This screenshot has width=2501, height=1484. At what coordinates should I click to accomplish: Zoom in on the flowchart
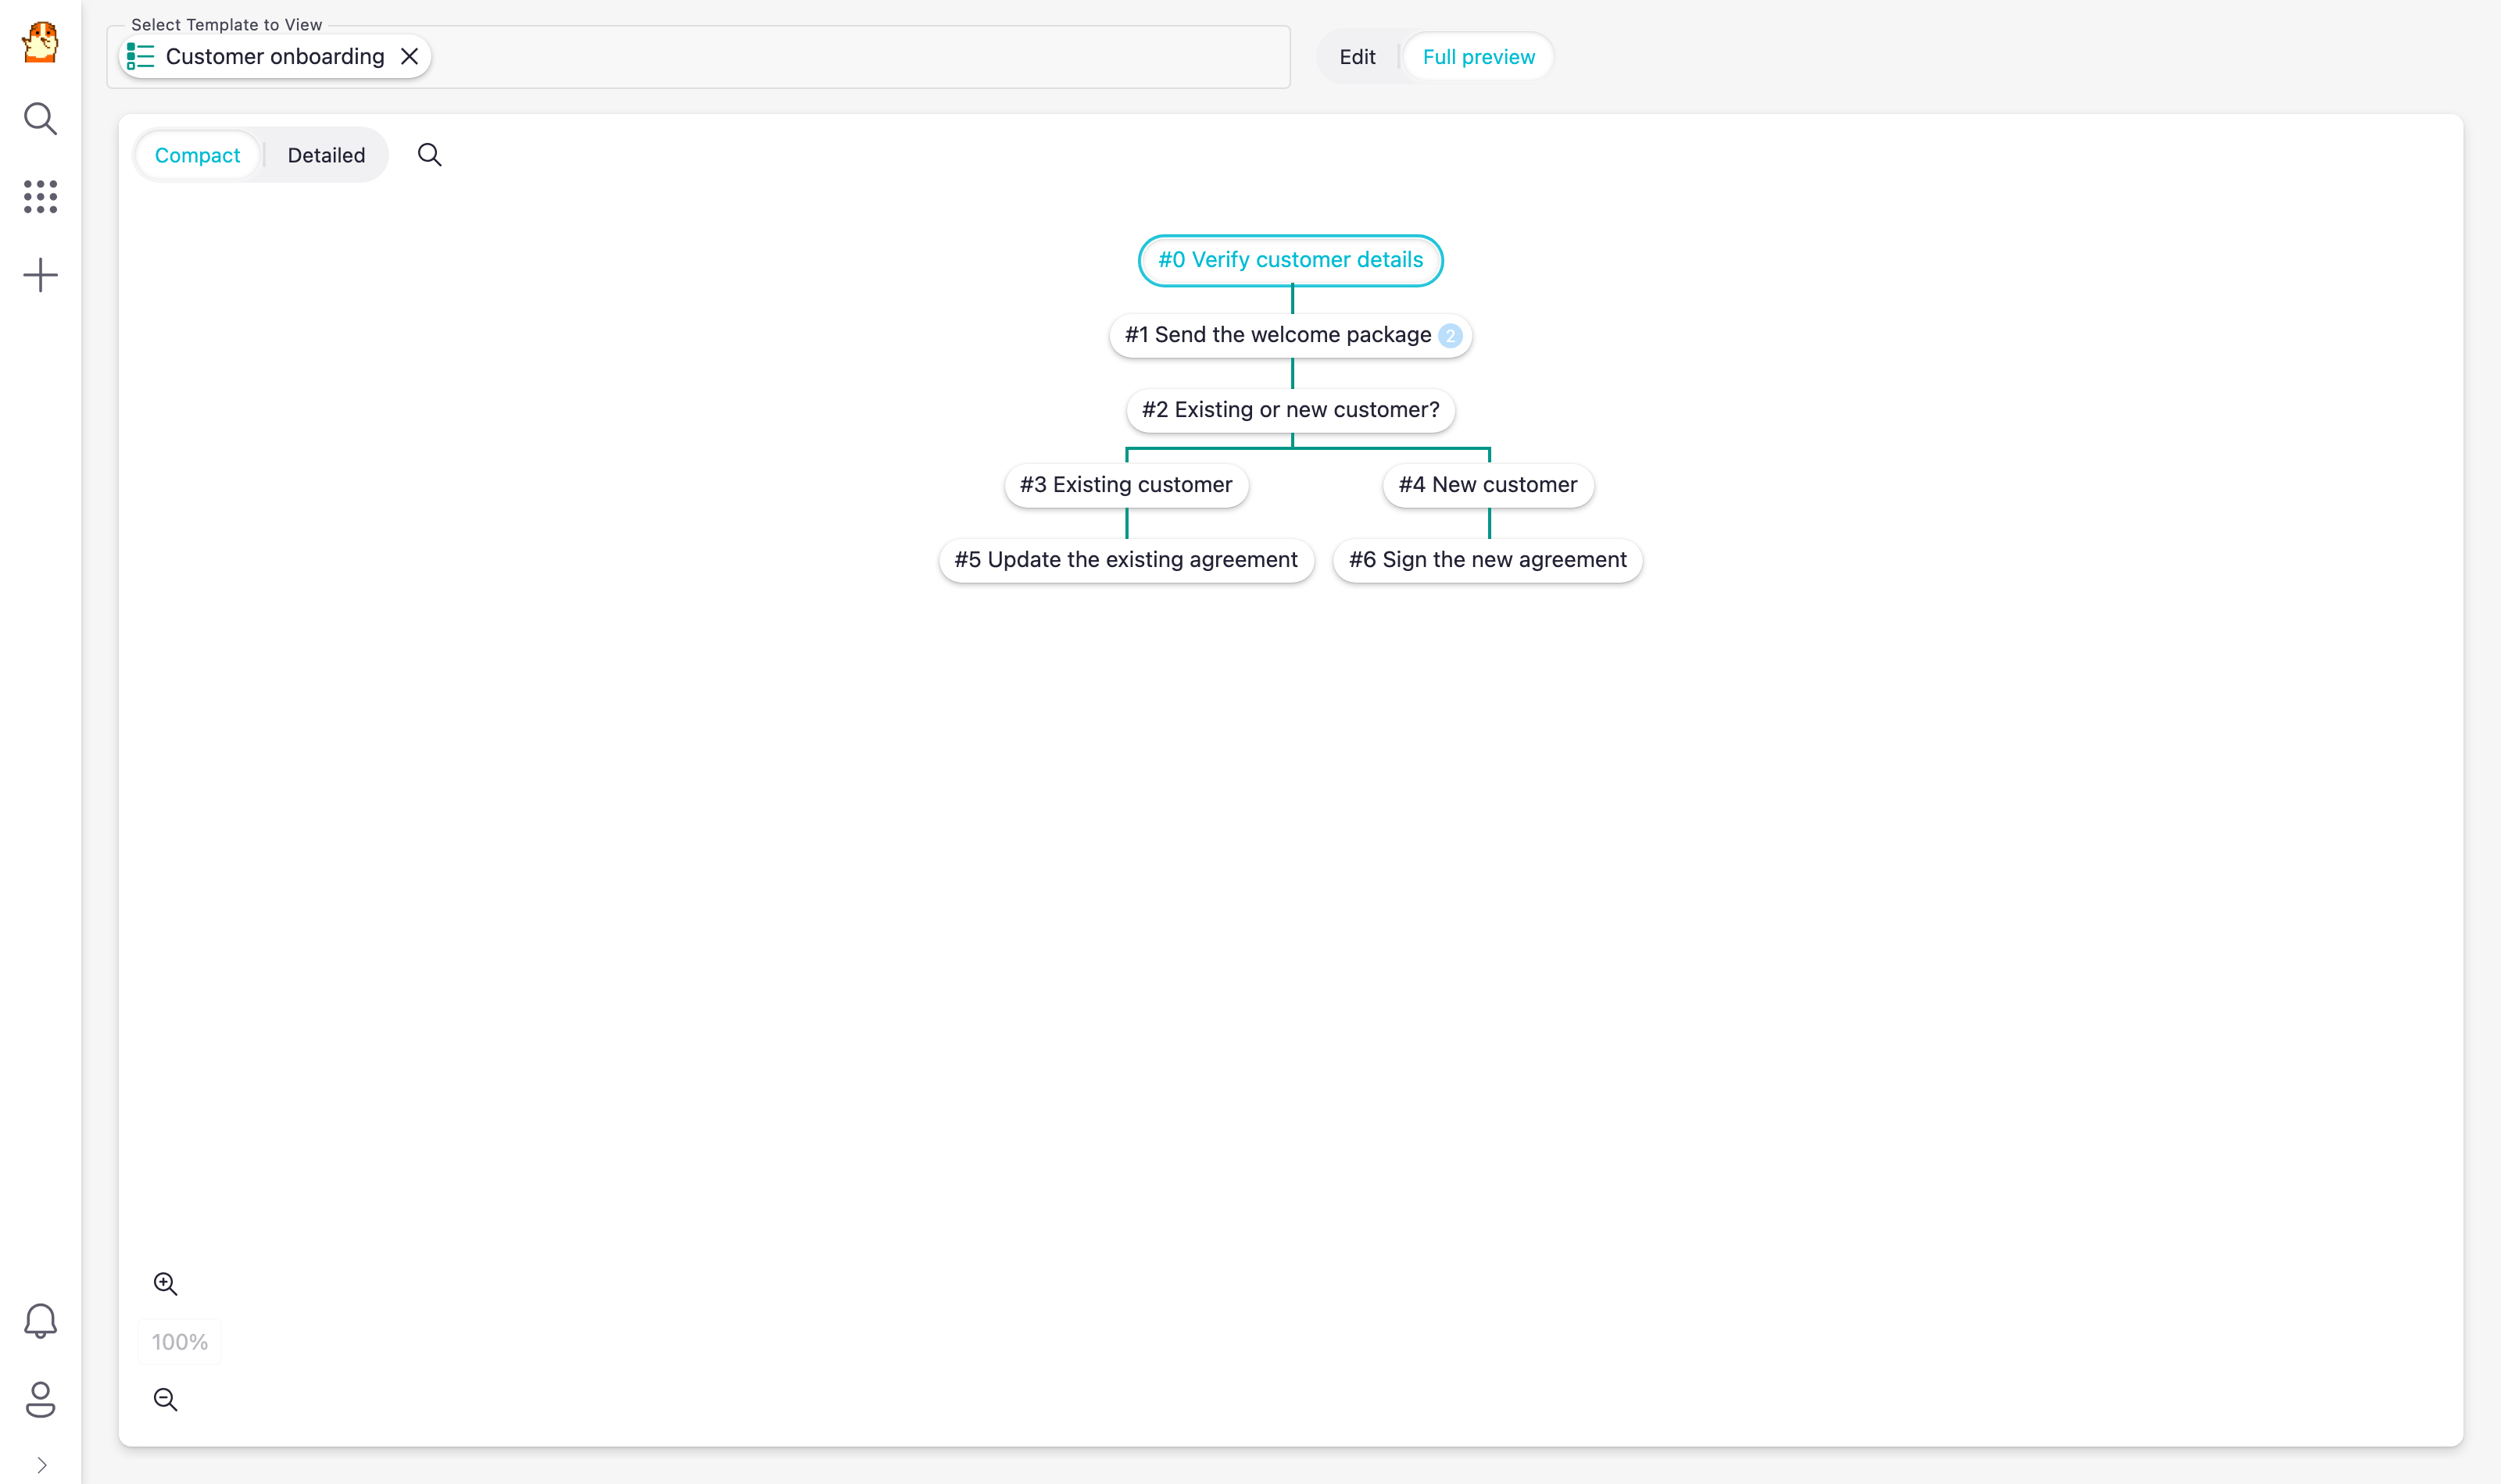[165, 1284]
